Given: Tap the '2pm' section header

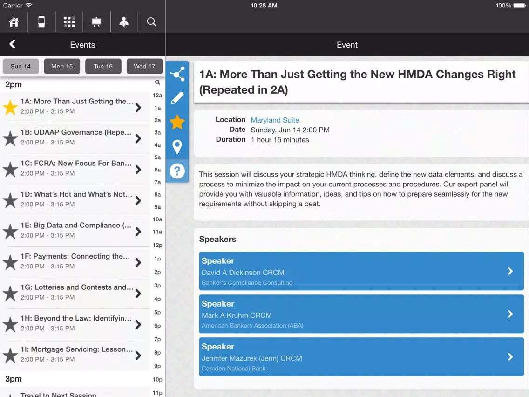Looking at the screenshot, I should (x=14, y=84).
